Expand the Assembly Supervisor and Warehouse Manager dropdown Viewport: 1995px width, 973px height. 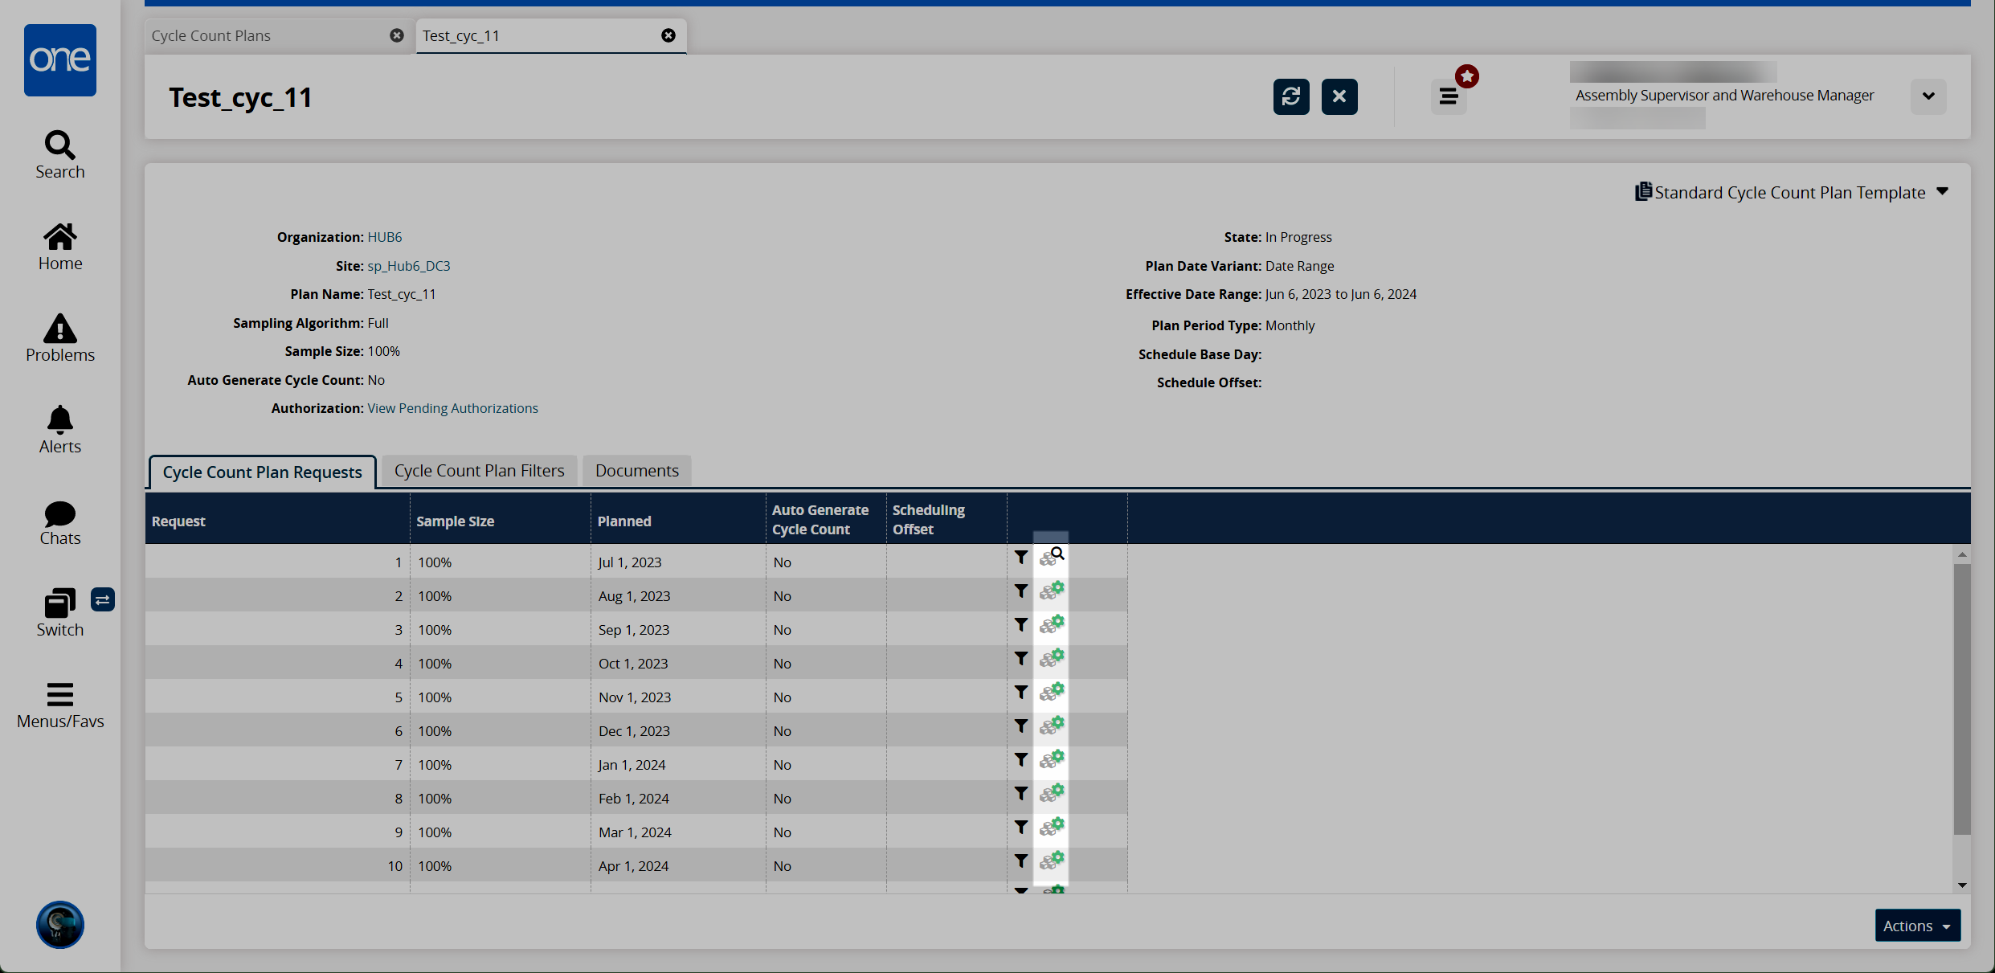[x=1929, y=96]
